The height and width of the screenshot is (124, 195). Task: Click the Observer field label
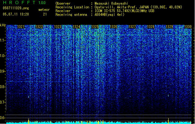click(x=63, y=3)
